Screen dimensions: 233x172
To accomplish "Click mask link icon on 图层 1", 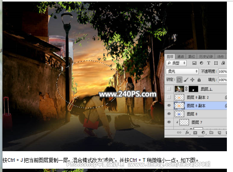I will (186, 89).
